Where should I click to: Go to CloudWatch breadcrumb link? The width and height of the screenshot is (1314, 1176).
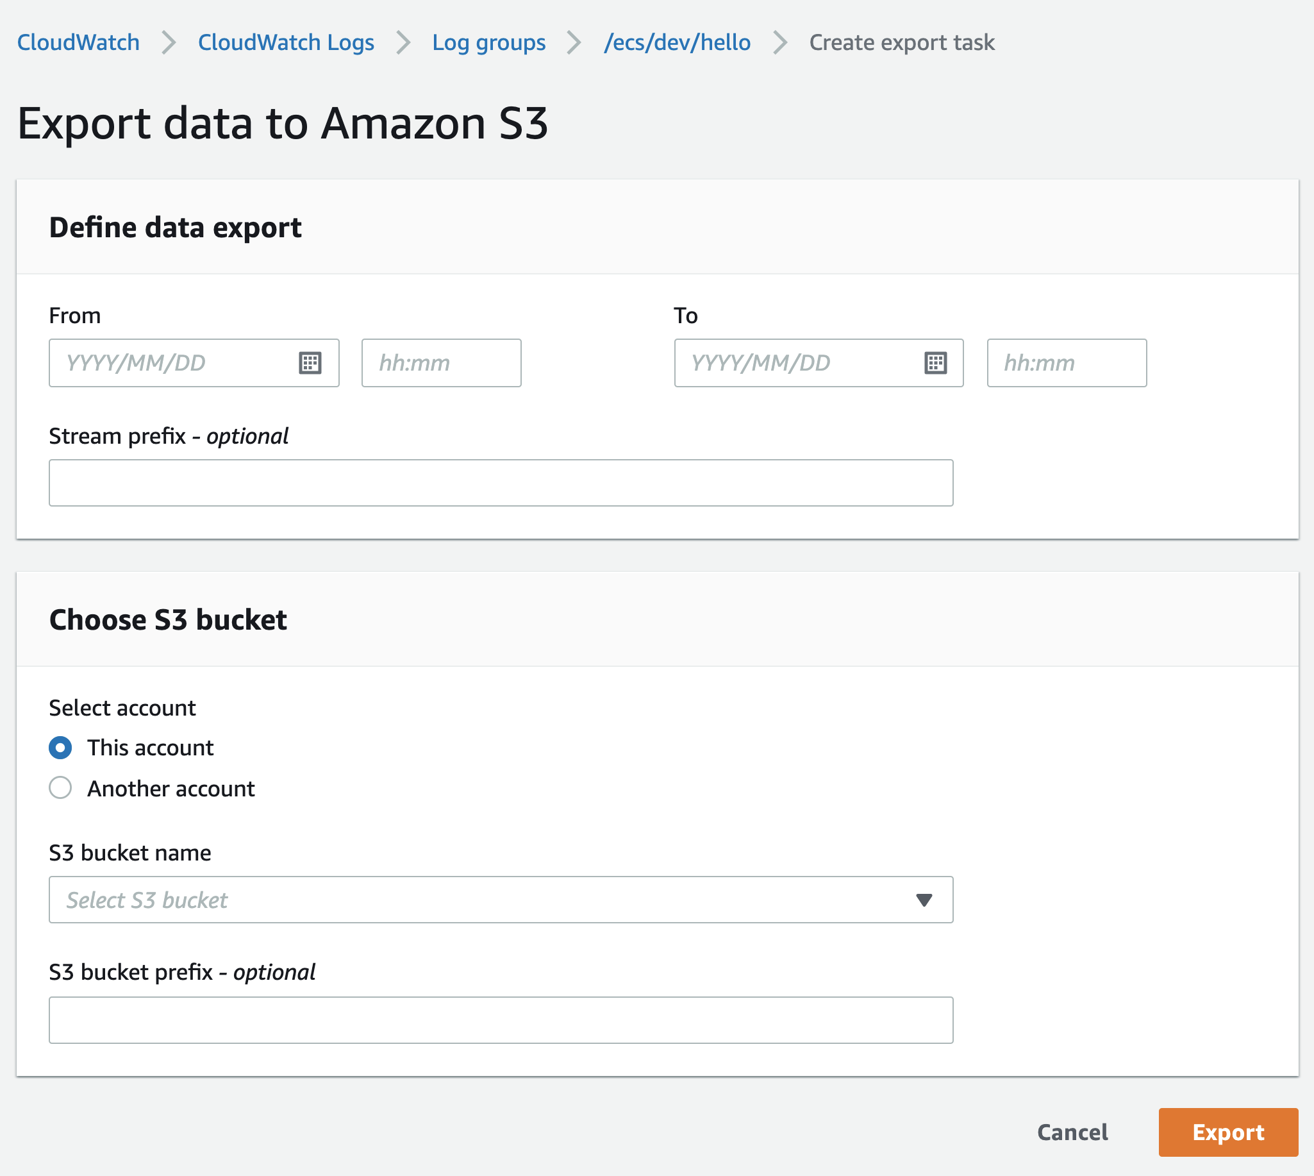pos(78,43)
